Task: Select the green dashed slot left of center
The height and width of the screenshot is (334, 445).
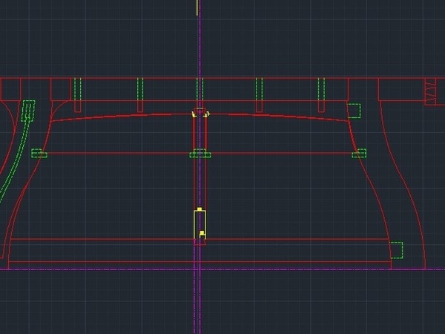Action: (139, 89)
